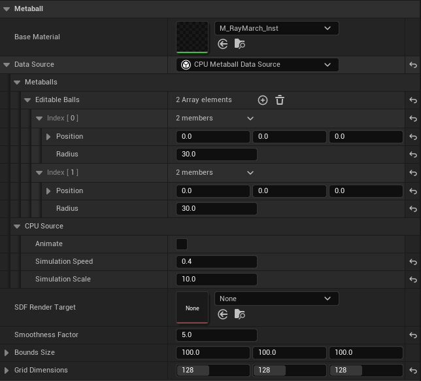421x381 pixels.
Task: Click the Base Material thumbnail preview
Action: (192, 37)
